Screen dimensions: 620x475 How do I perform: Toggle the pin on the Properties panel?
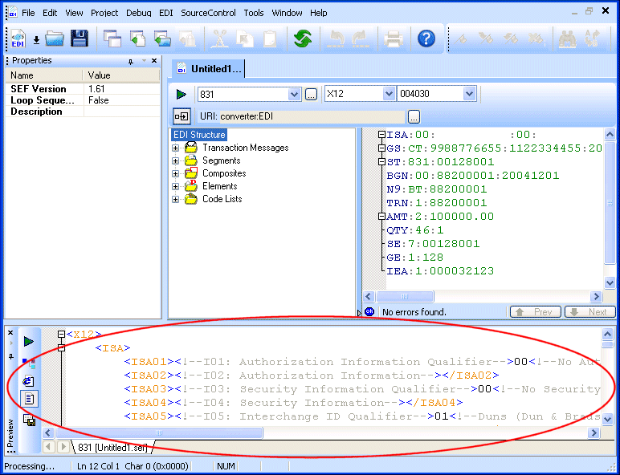(x=131, y=61)
